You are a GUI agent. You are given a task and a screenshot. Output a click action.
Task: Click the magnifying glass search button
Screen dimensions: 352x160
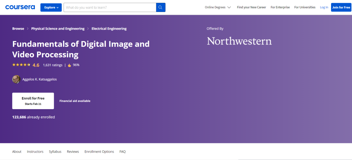161,7
